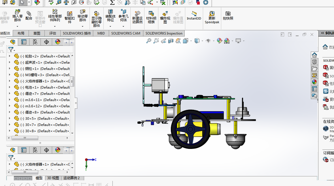The image size is (334, 186).
Task: Expand the 轮胎<2> tree item
Action: [10, 56]
